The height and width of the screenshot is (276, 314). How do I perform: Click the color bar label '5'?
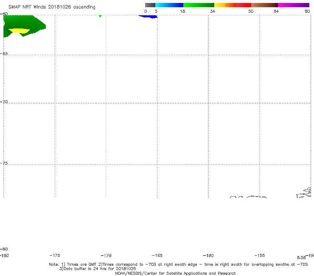point(156,11)
